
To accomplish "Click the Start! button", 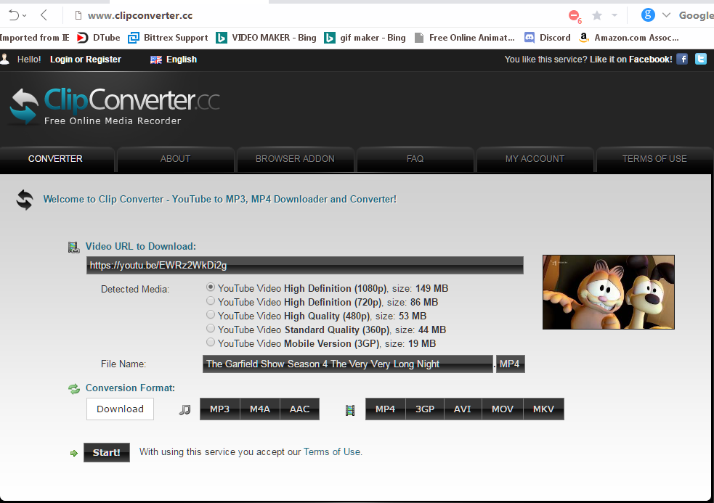I will point(107,452).
